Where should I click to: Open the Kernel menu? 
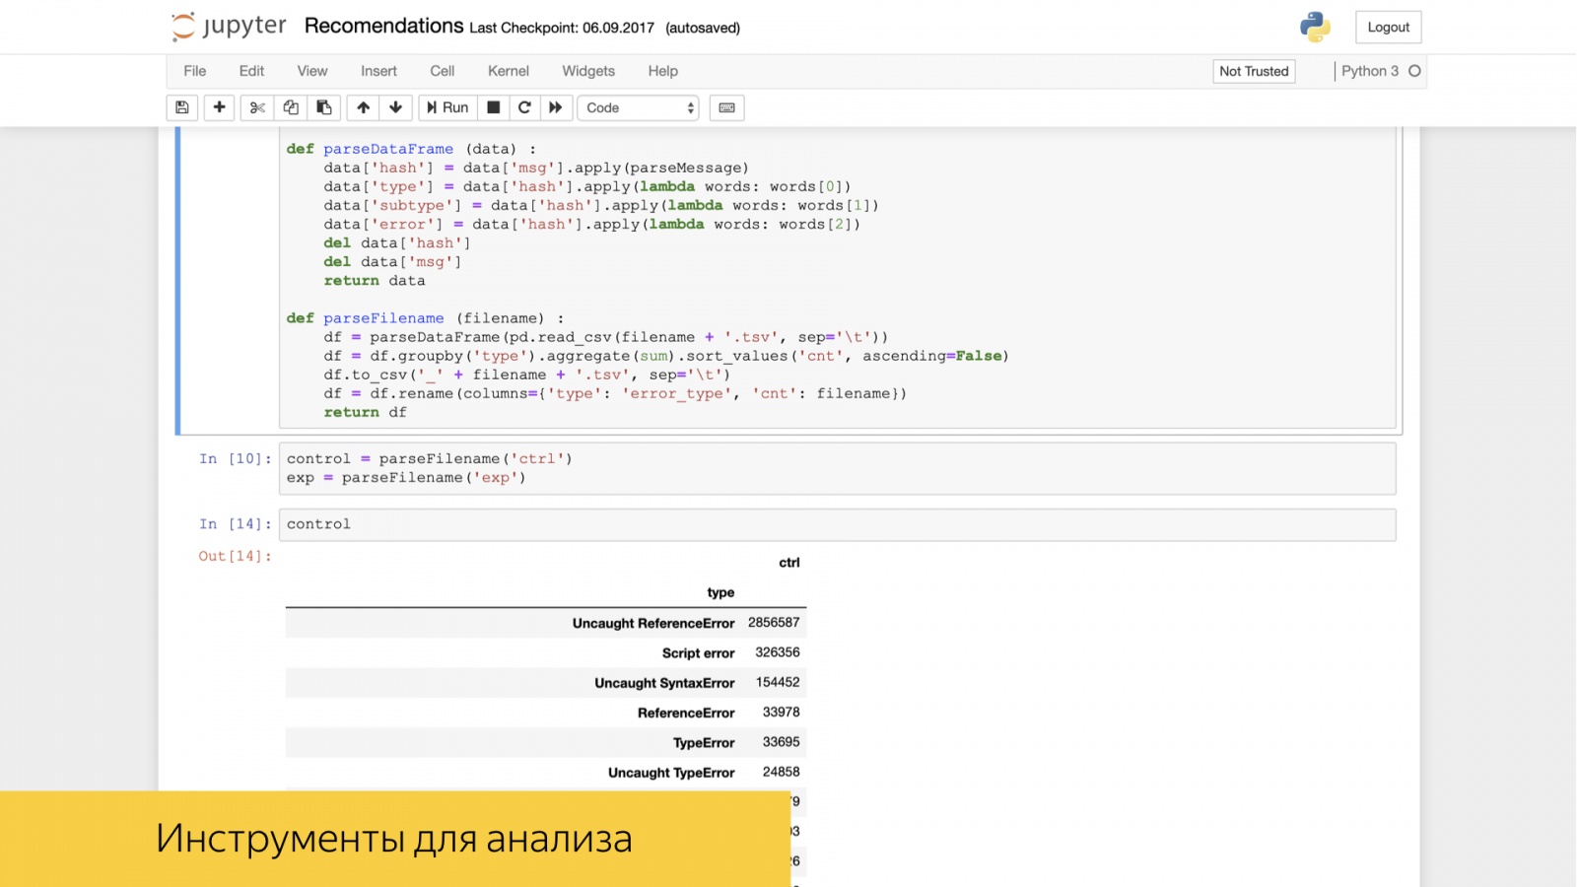tap(509, 71)
